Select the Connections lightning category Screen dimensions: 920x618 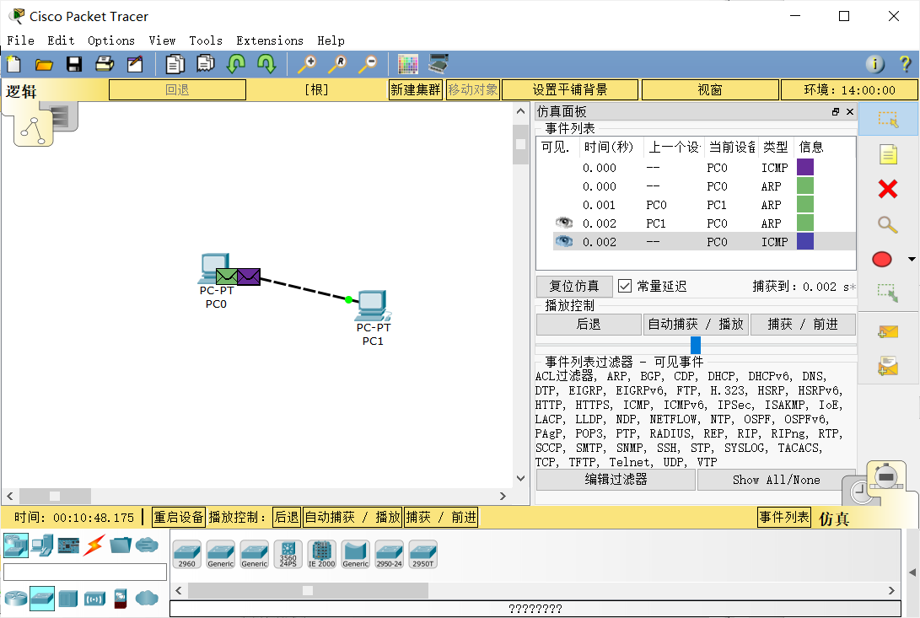pos(94,545)
